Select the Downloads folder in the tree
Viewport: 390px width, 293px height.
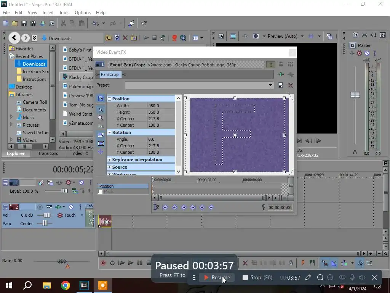[31, 64]
